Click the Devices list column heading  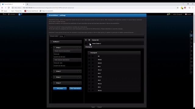95,40
